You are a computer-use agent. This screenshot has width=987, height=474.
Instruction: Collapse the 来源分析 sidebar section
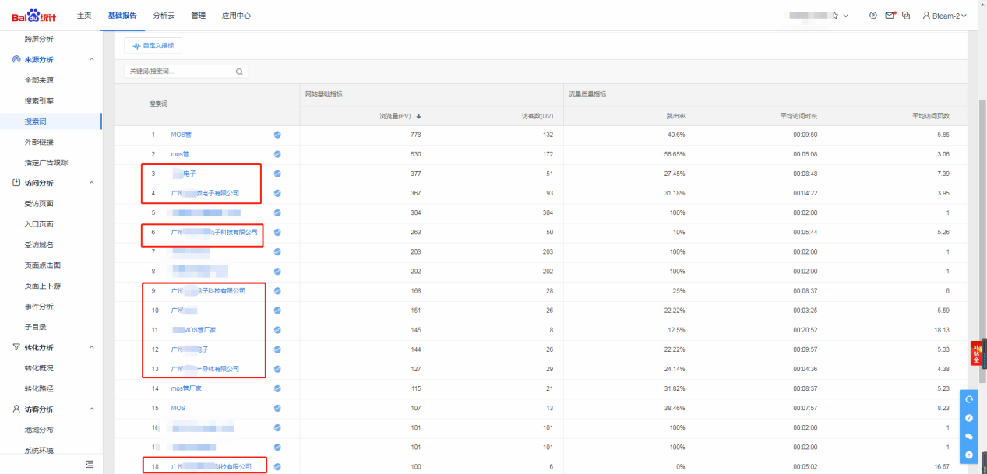(91, 60)
